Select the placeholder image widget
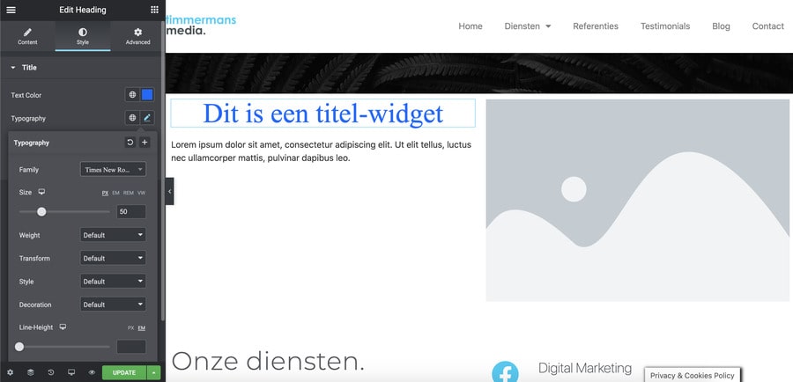The width and height of the screenshot is (793, 382). (x=637, y=200)
